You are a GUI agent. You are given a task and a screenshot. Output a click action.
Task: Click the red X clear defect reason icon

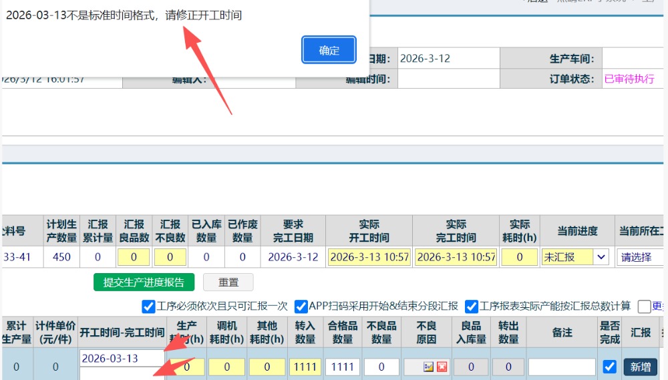click(442, 367)
